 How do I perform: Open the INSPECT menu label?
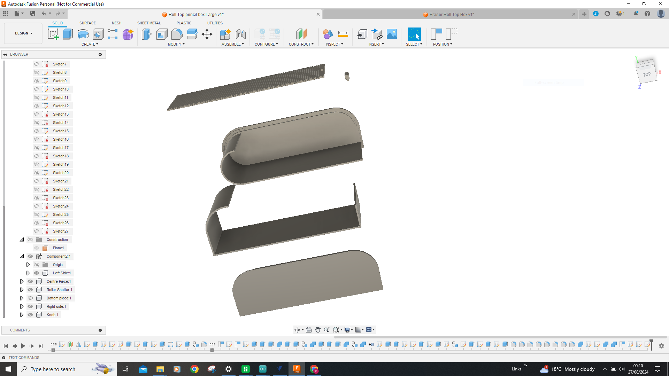(x=334, y=44)
